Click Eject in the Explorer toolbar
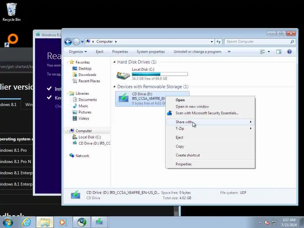304x228 pixels. [99, 52]
